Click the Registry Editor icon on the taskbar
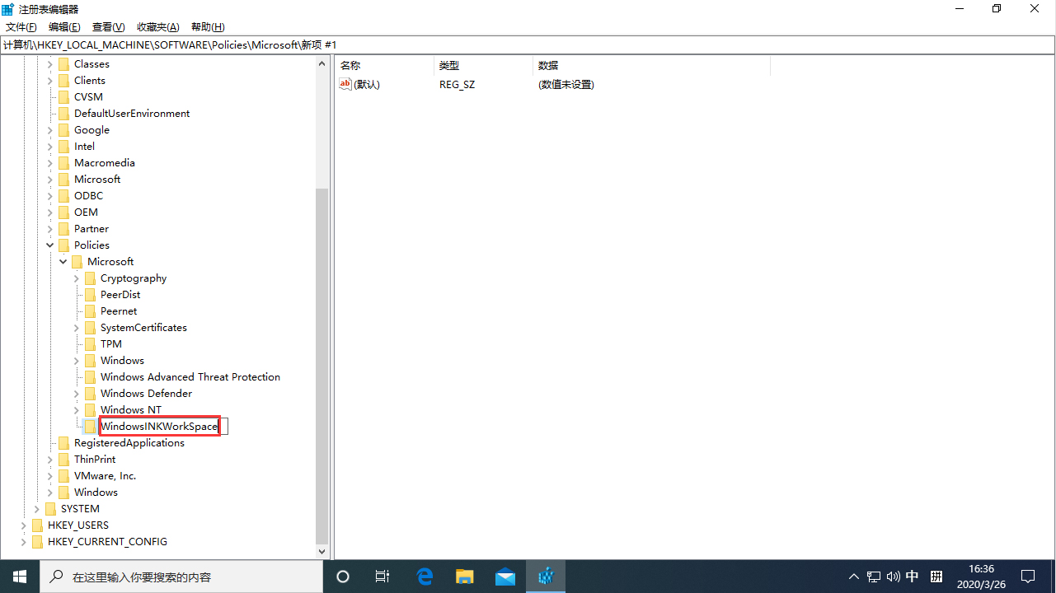The image size is (1056, 593). point(545,577)
